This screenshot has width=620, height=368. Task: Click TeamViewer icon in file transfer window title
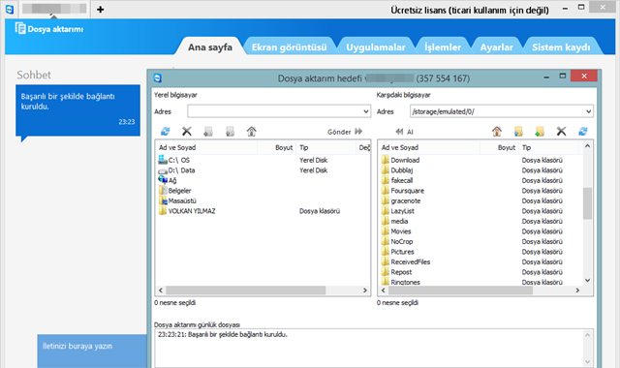pos(158,78)
